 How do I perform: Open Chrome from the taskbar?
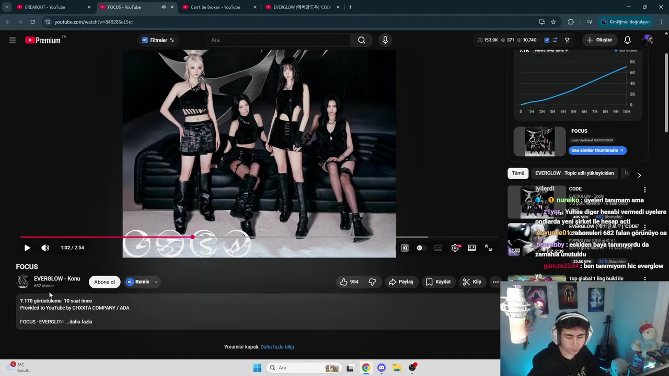[366, 368]
